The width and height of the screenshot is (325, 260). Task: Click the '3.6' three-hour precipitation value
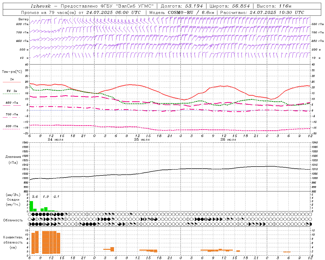[x=35, y=197]
